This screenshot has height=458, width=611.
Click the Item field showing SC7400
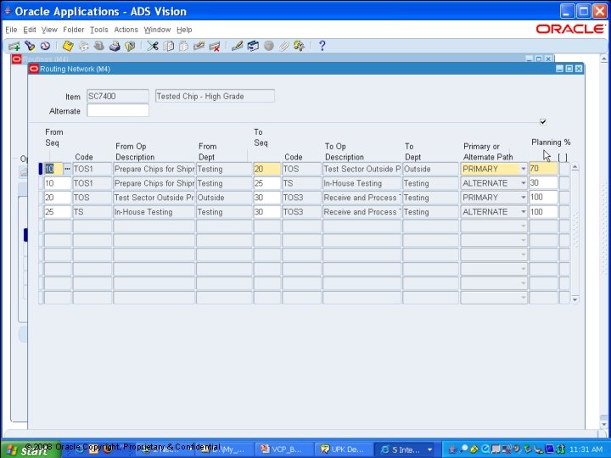118,96
